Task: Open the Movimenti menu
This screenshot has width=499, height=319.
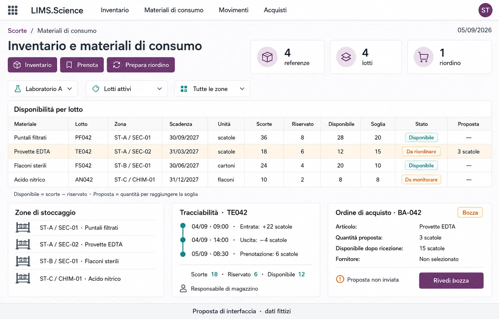Action: click(234, 10)
